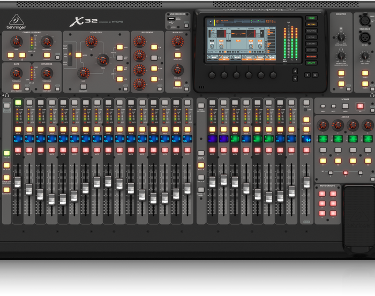
Task: Switch the display to METERS
Action: (311, 25)
